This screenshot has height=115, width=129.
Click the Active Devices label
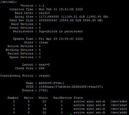[x=20, y=46]
